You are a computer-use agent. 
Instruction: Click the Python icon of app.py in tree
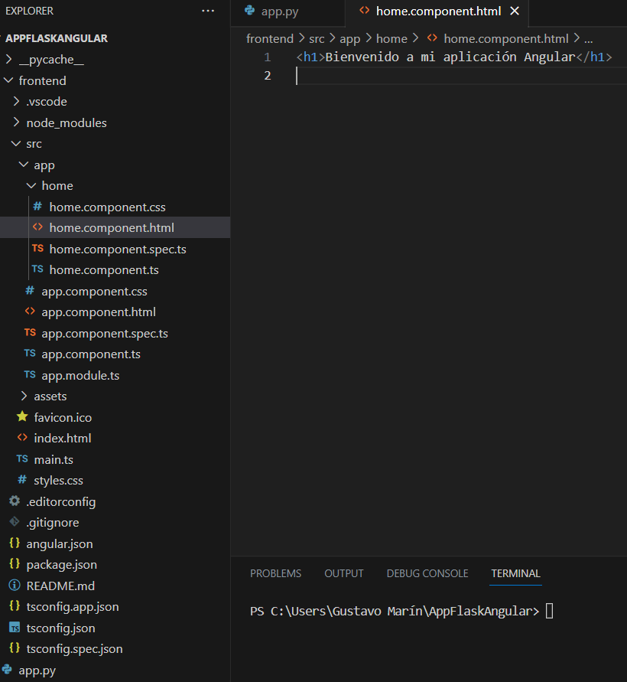[8, 670]
